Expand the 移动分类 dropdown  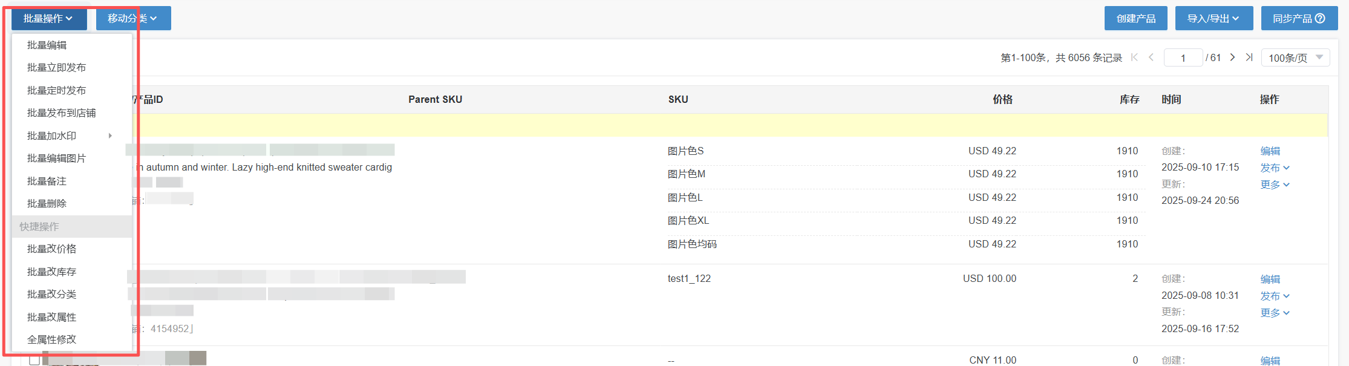(x=133, y=19)
